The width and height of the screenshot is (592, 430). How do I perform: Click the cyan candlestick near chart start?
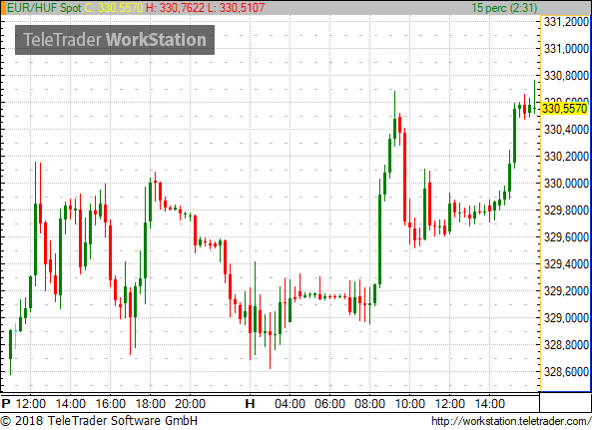coord(16,335)
